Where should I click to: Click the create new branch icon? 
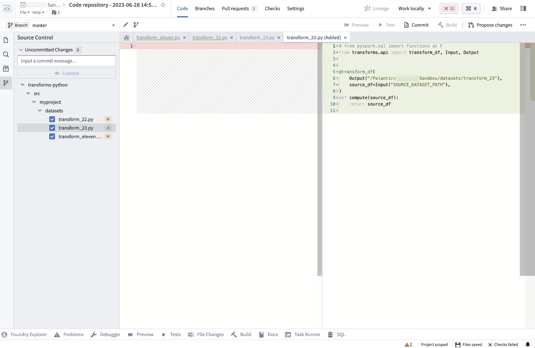136,25
